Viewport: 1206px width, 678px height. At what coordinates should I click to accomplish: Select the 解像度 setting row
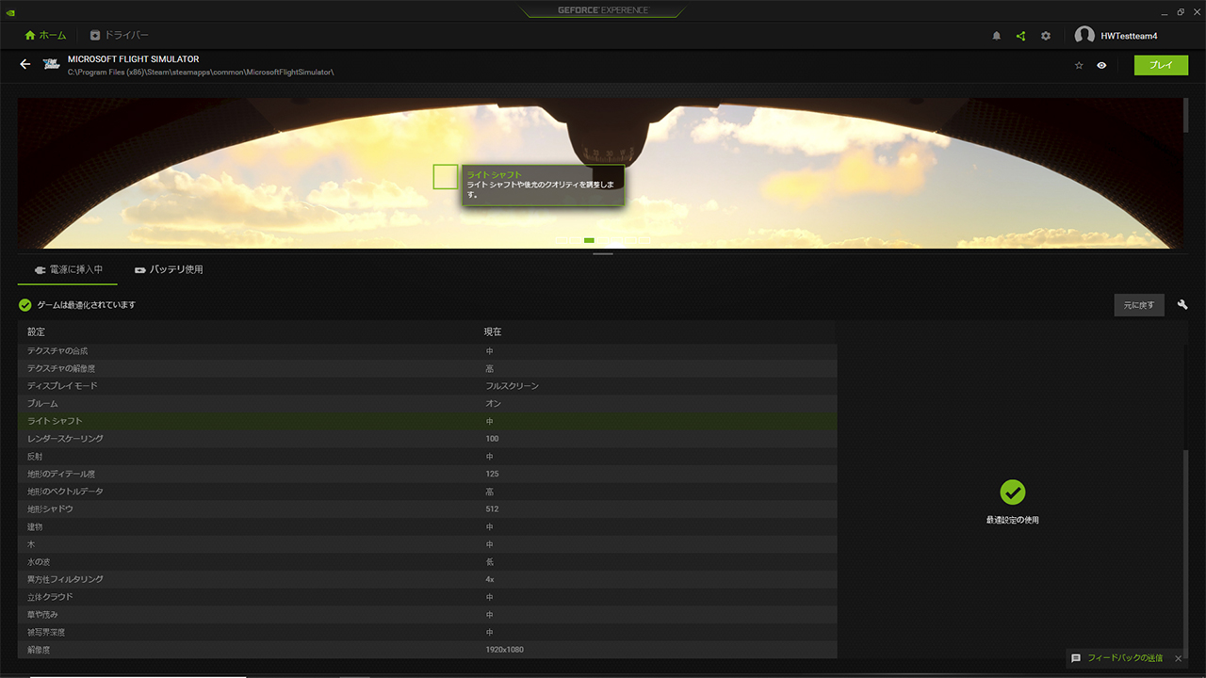427,650
